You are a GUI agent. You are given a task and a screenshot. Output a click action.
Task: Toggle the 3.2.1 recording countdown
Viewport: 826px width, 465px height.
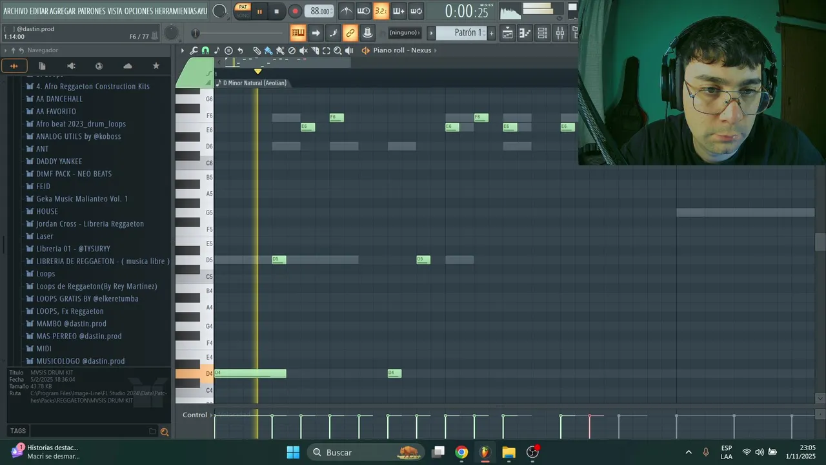(x=381, y=11)
